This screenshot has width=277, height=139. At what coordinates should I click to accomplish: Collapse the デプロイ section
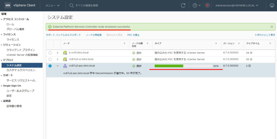point(2,60)
